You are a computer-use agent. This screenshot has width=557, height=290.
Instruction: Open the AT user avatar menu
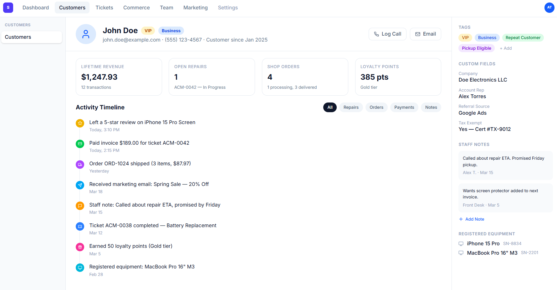(549, 7)
